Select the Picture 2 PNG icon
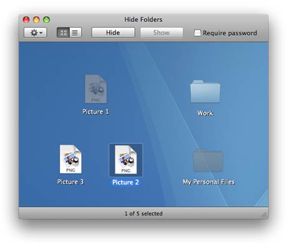The image size is (290, 245). point(126,160)
